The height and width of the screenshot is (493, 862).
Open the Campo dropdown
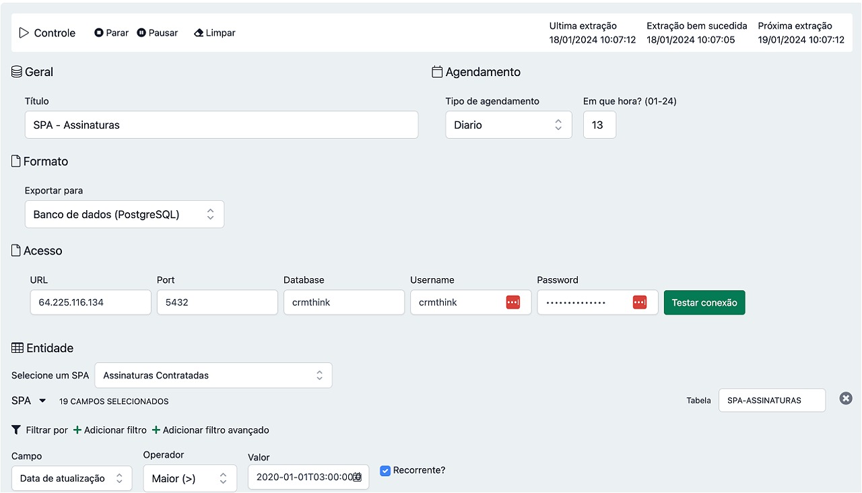[x=71, y=478]
